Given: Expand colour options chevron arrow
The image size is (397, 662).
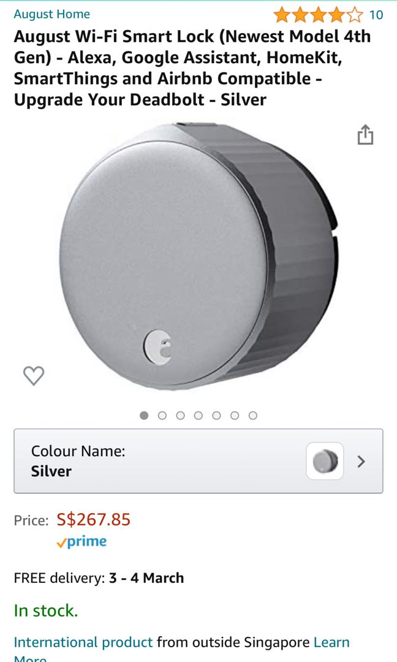Looking at the screenshot, I should coord(361,462).
